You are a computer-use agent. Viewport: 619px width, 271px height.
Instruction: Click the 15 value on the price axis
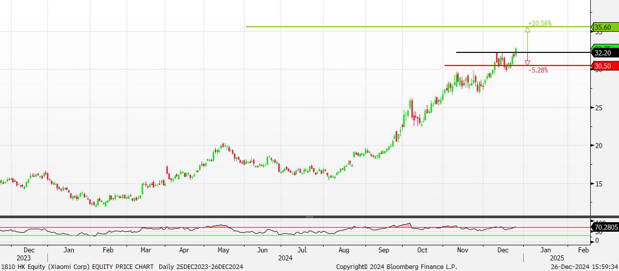(x=599, y=184)
